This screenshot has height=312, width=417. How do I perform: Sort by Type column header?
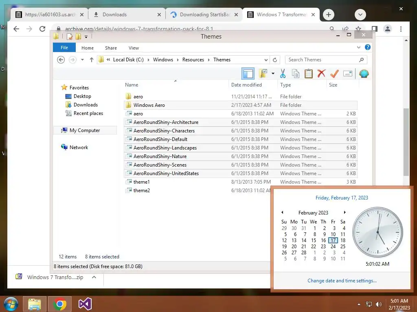coord(285,85)
